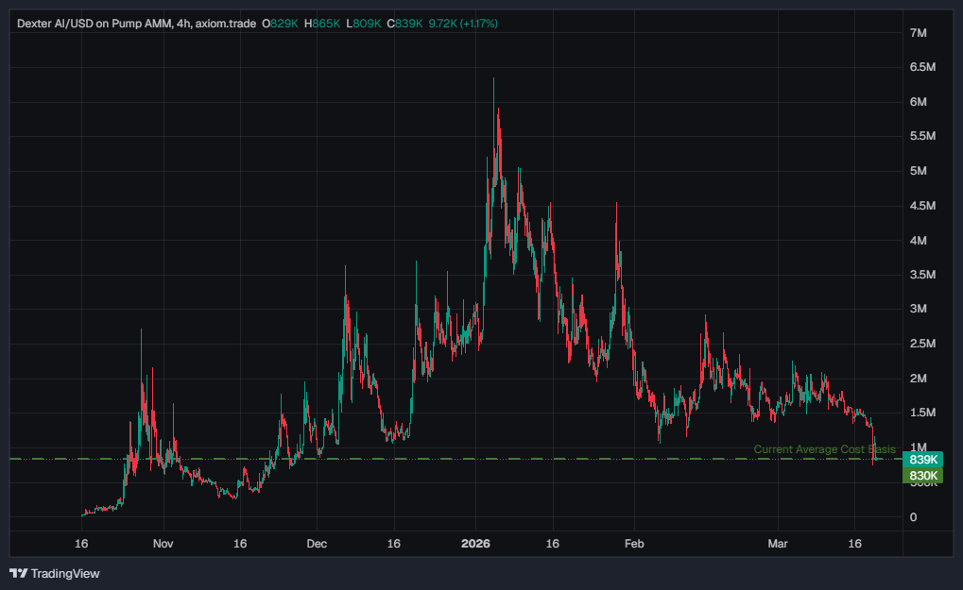Click the Feb time axis label
The height and width of the screenshot is (590, 963).
634,544
